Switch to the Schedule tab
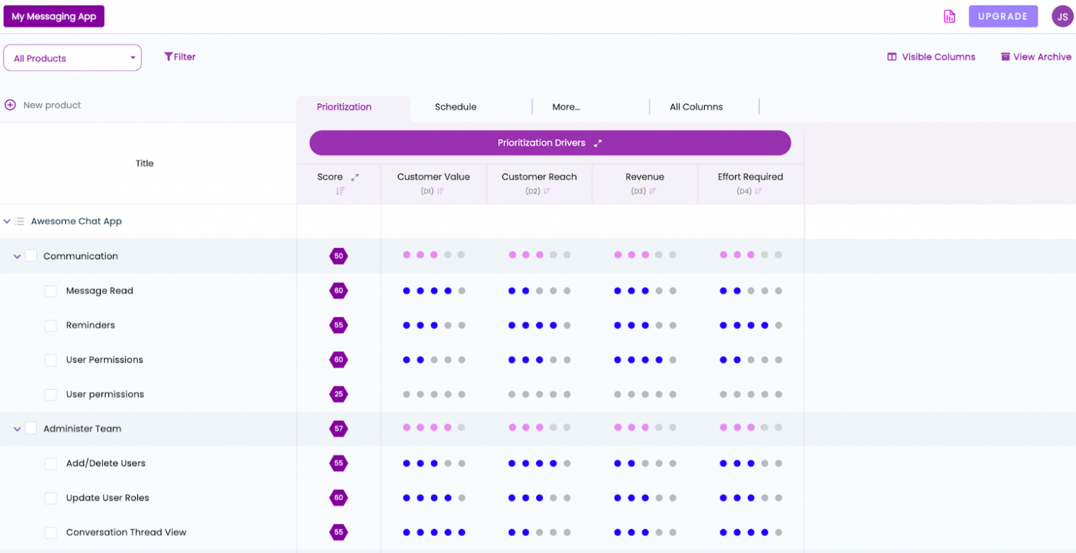 (456, 107)
